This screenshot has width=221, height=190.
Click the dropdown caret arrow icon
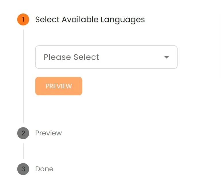(166, 57)
